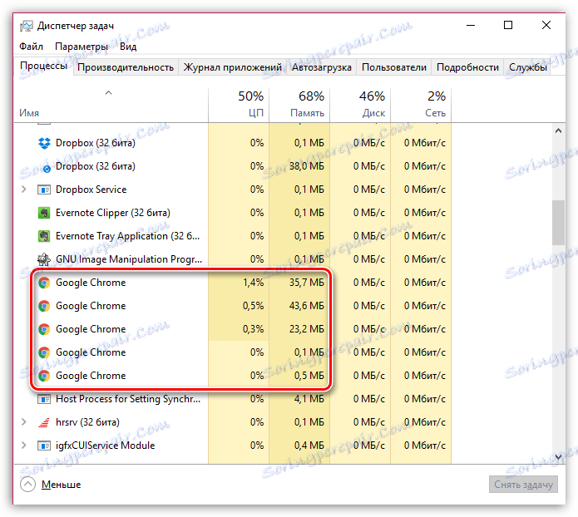Click the Dropbox Service process icon
578x517 pixels.
(44, 190)
